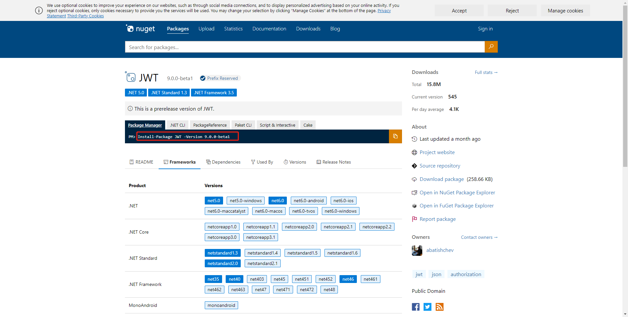The image size is (628, 317).
Task: Click the NuGet logo in the header
Action: [140, 29]
